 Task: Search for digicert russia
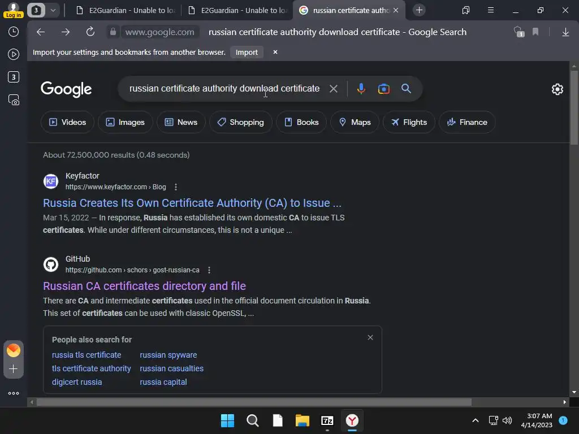[x=77, y=383]
